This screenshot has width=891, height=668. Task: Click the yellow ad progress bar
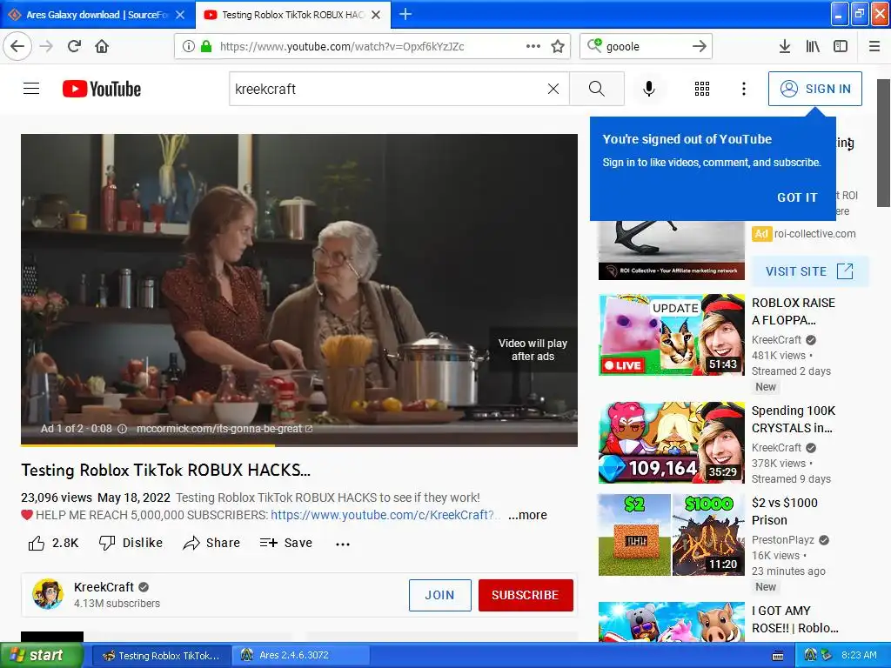pyautogui.click(x=148, y=445)
